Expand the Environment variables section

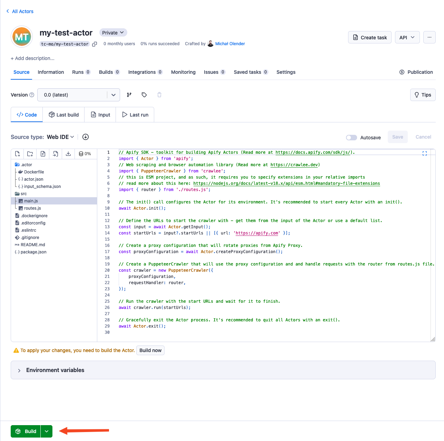tap(19, 370)
